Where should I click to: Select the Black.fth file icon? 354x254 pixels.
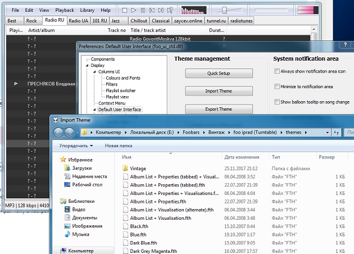coord(125,226)
